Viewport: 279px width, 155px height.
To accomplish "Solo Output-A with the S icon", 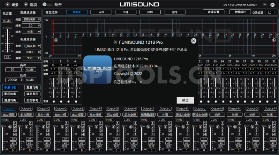I will (x=10, y=127).
